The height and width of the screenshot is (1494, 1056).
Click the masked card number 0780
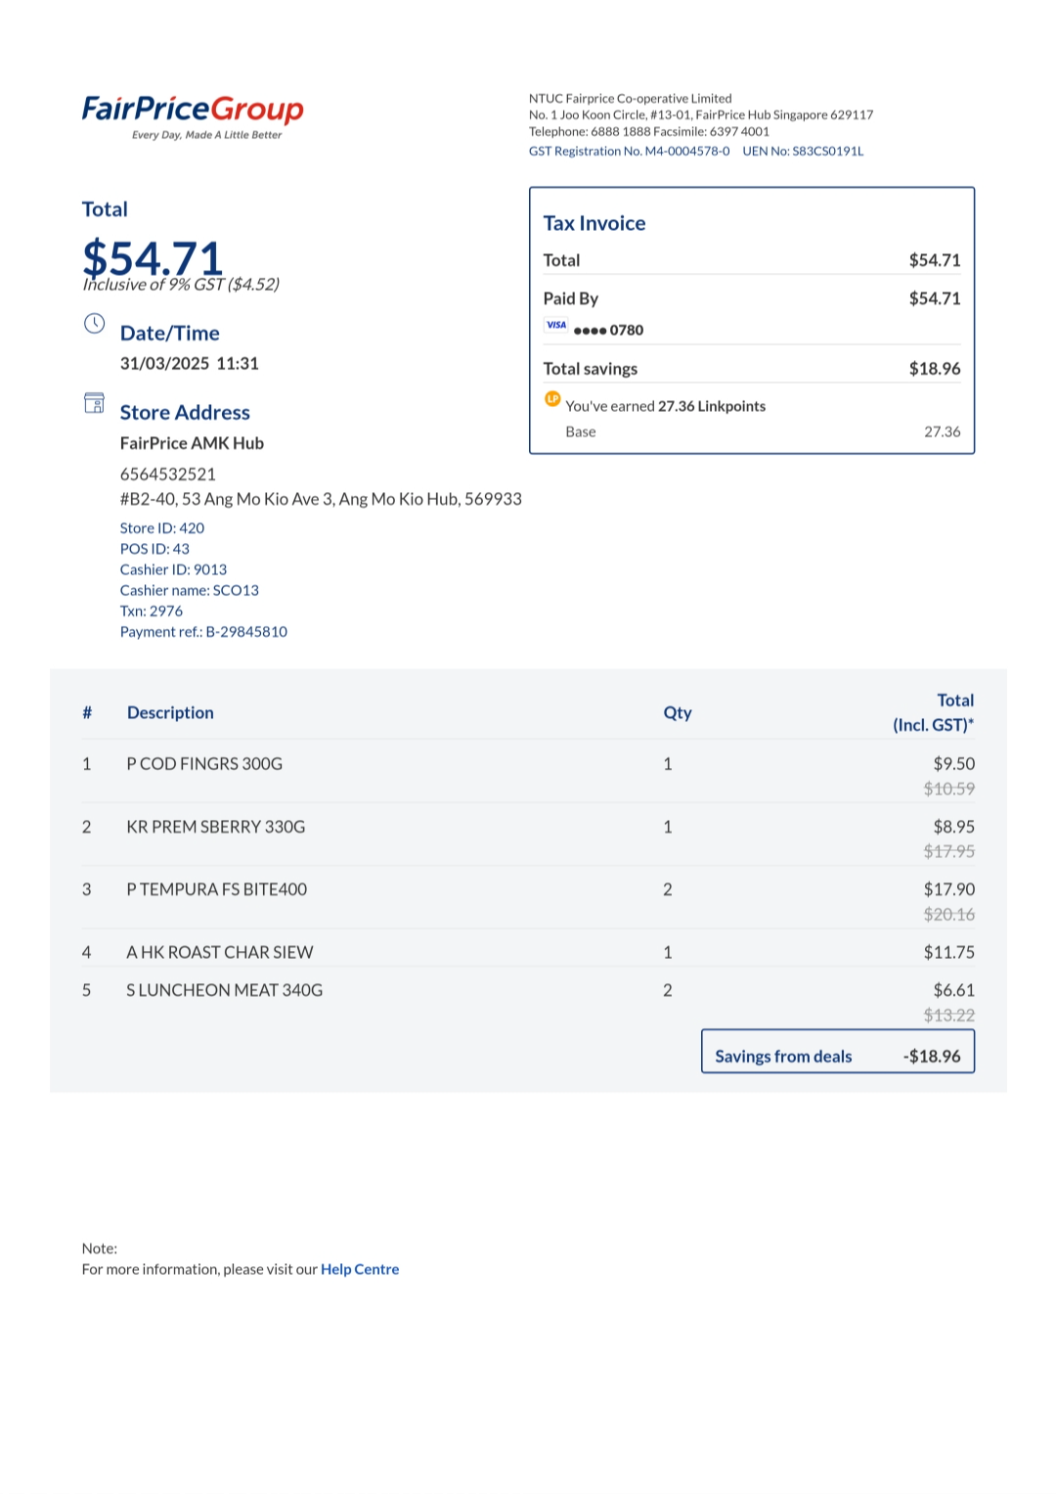click(x=608, y=331)
